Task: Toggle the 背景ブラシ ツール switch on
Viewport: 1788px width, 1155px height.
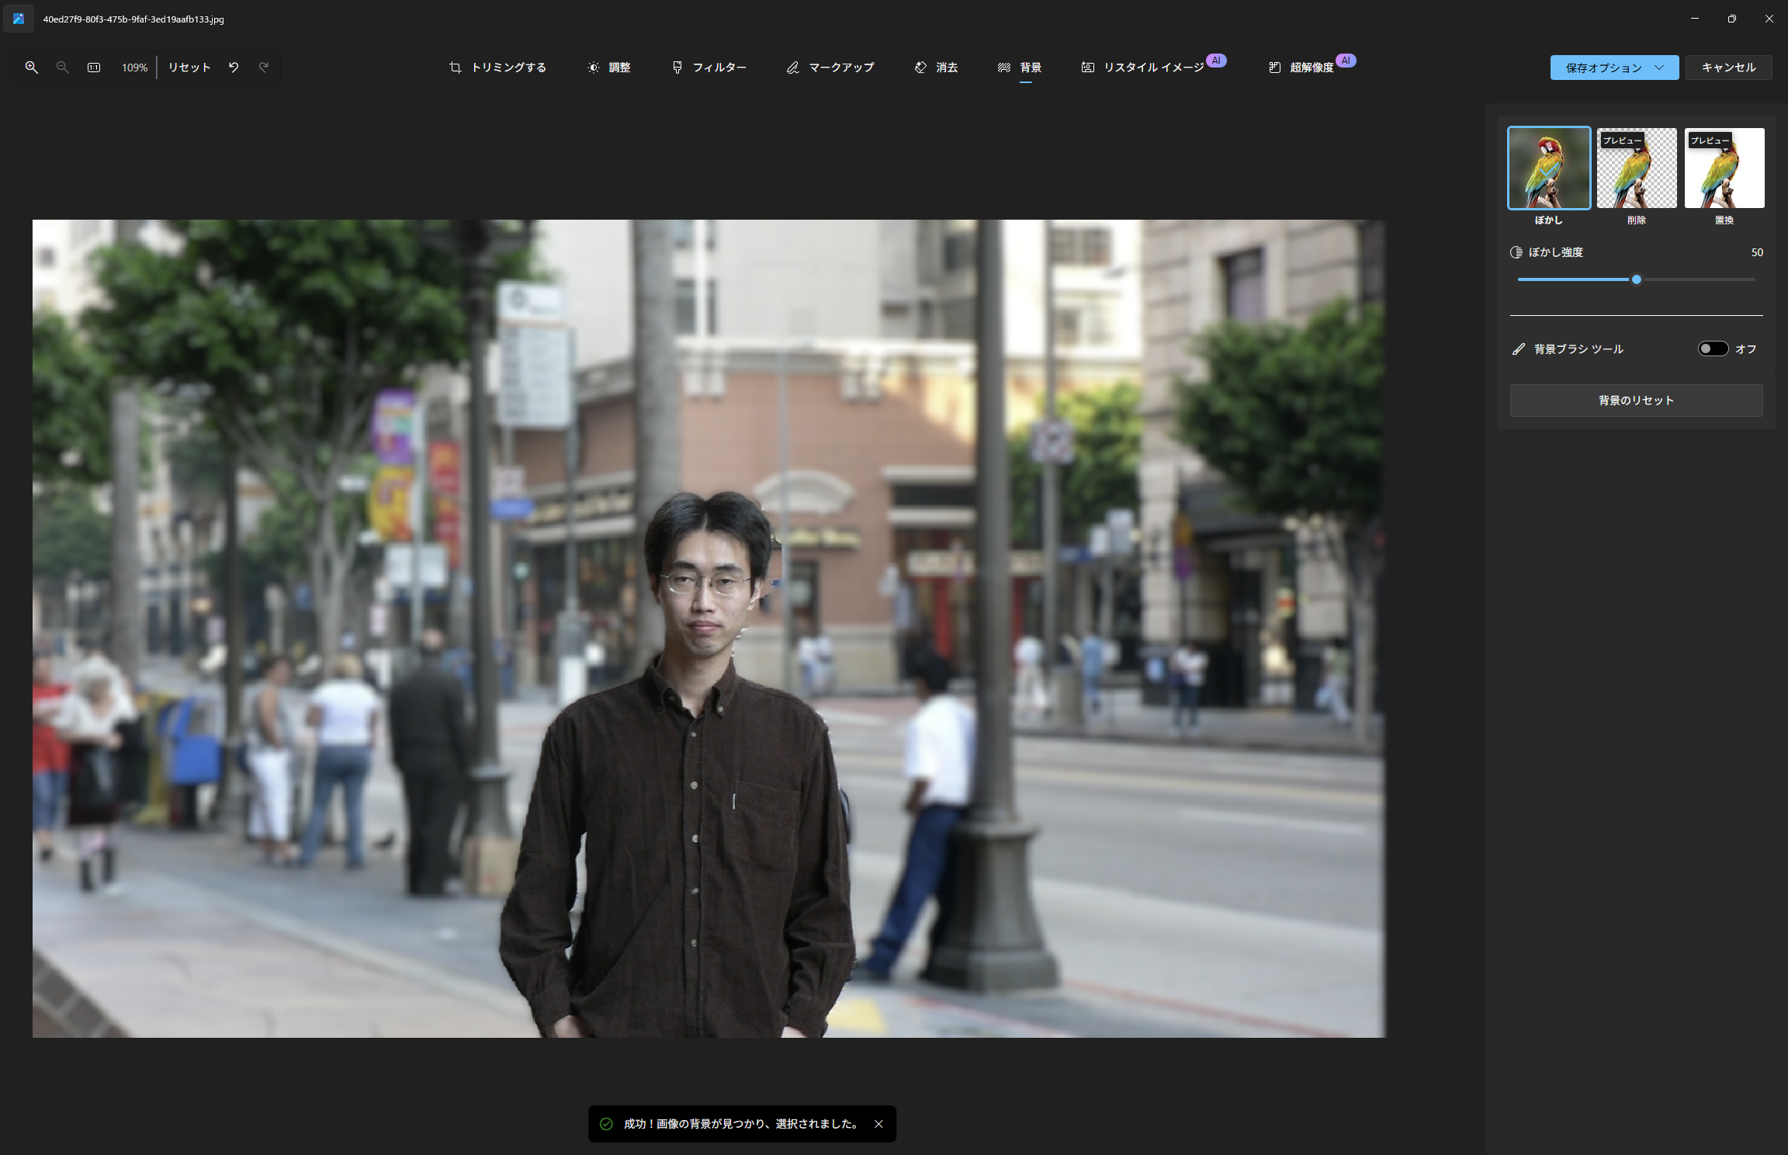Action: (x=1713, y=349)
